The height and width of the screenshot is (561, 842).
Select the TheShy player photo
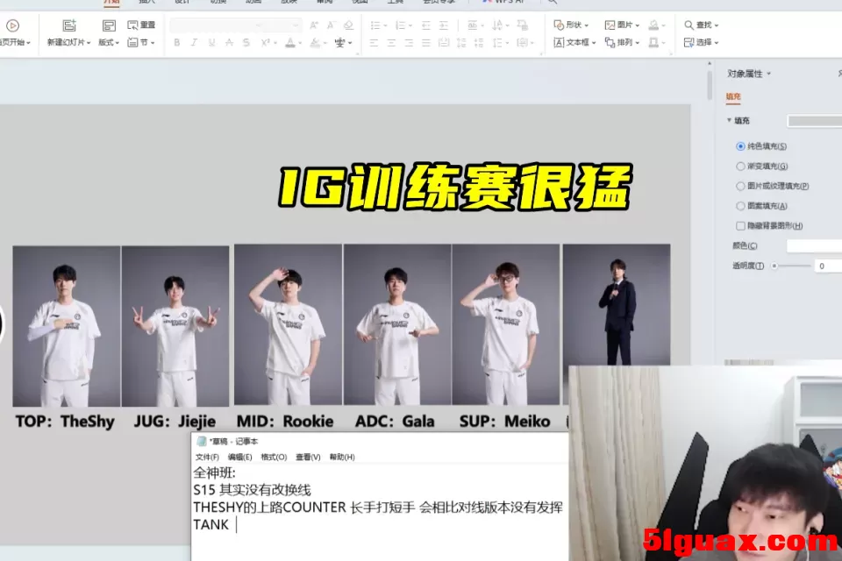67,326
